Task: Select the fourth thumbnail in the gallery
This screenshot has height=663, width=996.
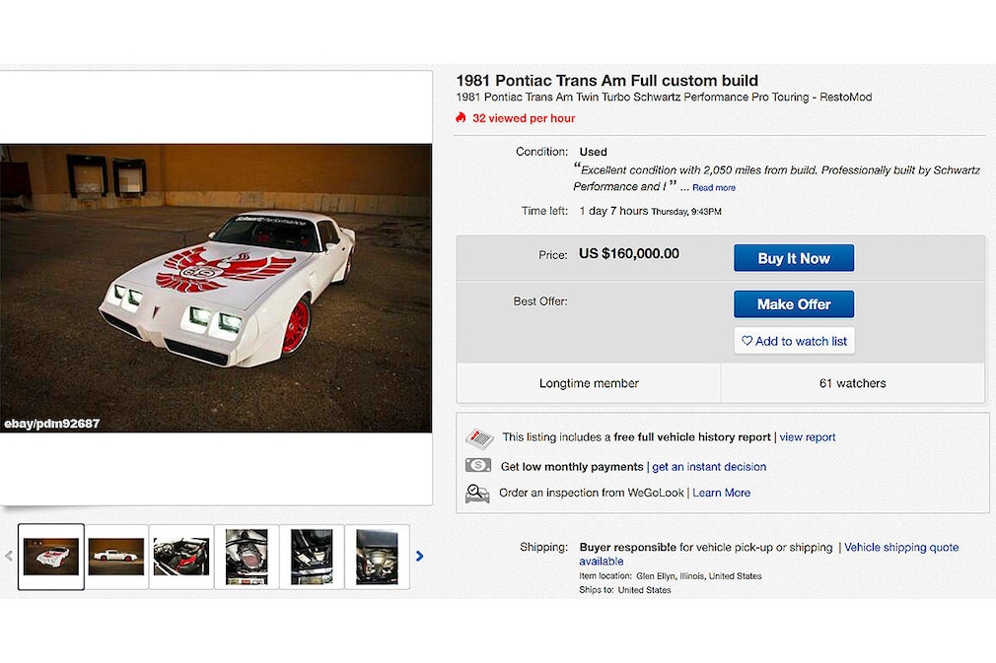Action: 246,557
